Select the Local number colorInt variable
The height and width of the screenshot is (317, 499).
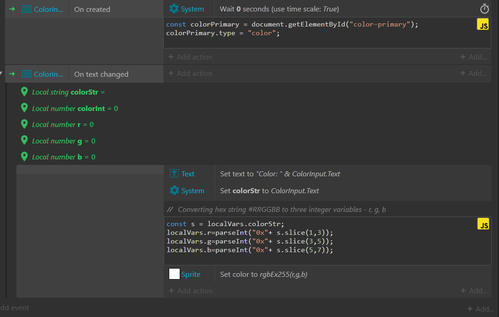pyautogui.click(x=75, y=109)
